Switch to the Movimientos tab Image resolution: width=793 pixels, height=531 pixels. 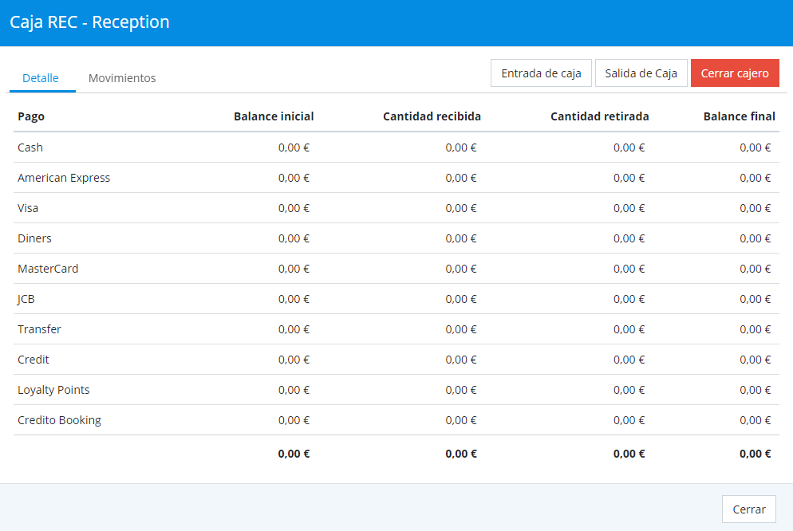(122, 78)
